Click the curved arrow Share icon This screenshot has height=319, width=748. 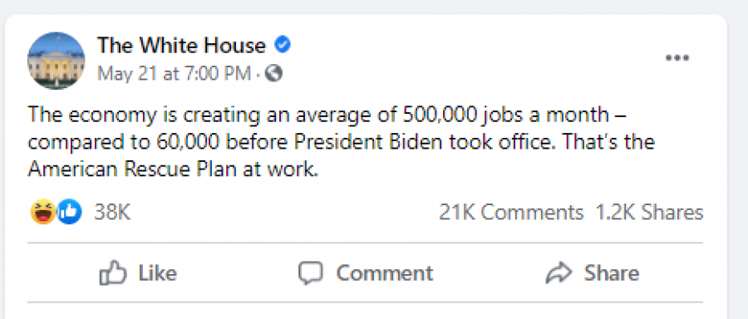point(559,273)
